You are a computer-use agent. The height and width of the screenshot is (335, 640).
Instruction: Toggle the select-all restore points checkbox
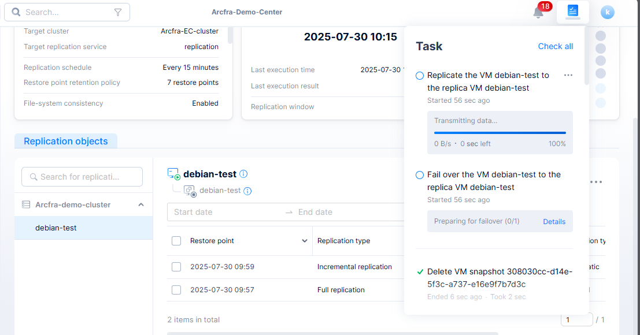176,241
